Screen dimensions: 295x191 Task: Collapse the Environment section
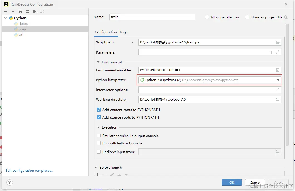(98, 62)
